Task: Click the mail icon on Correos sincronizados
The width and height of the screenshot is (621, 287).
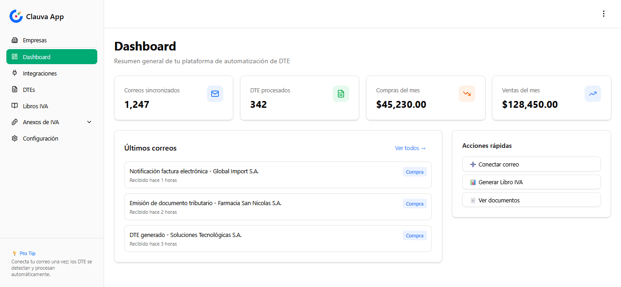Action: pos(215,94)
